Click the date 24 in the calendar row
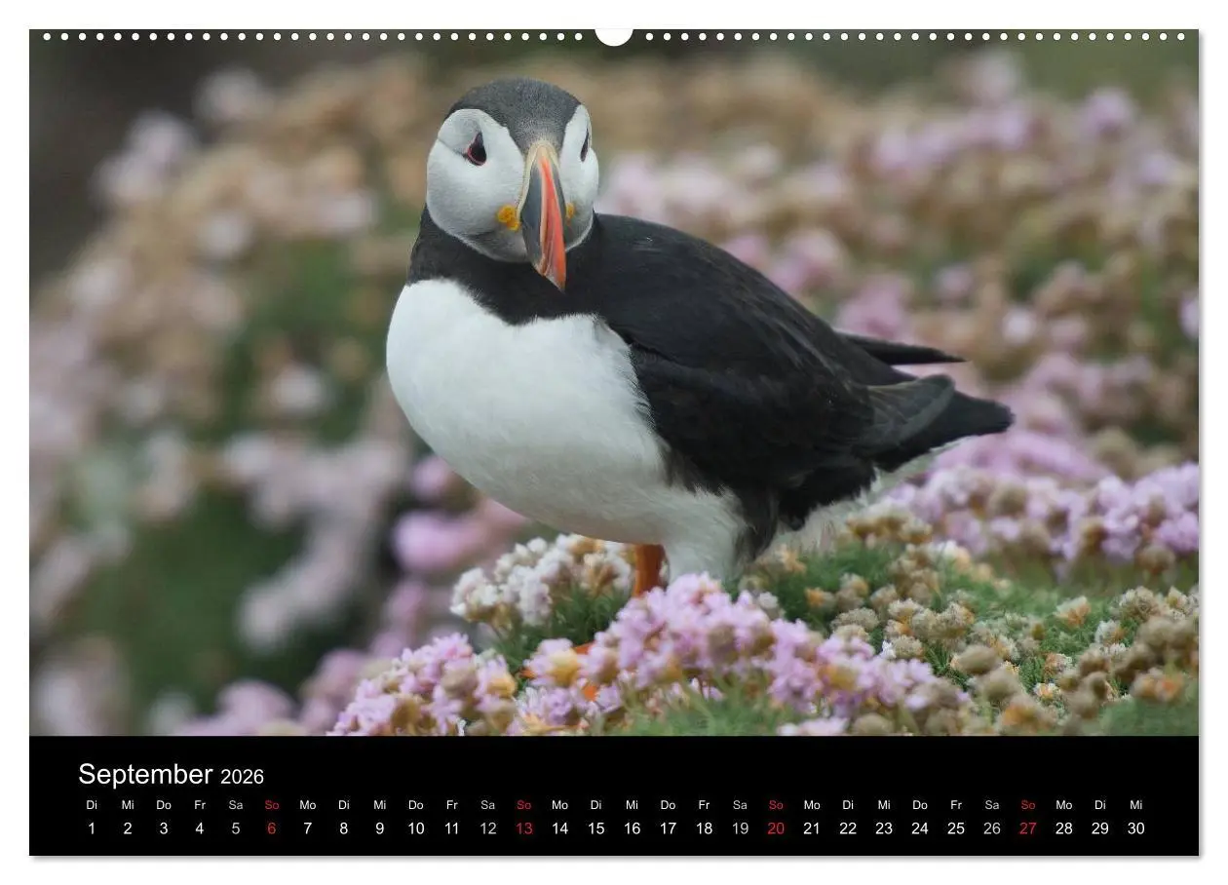Image resolution: width=1228 pixels, height=885 pixels. (919, 828)
